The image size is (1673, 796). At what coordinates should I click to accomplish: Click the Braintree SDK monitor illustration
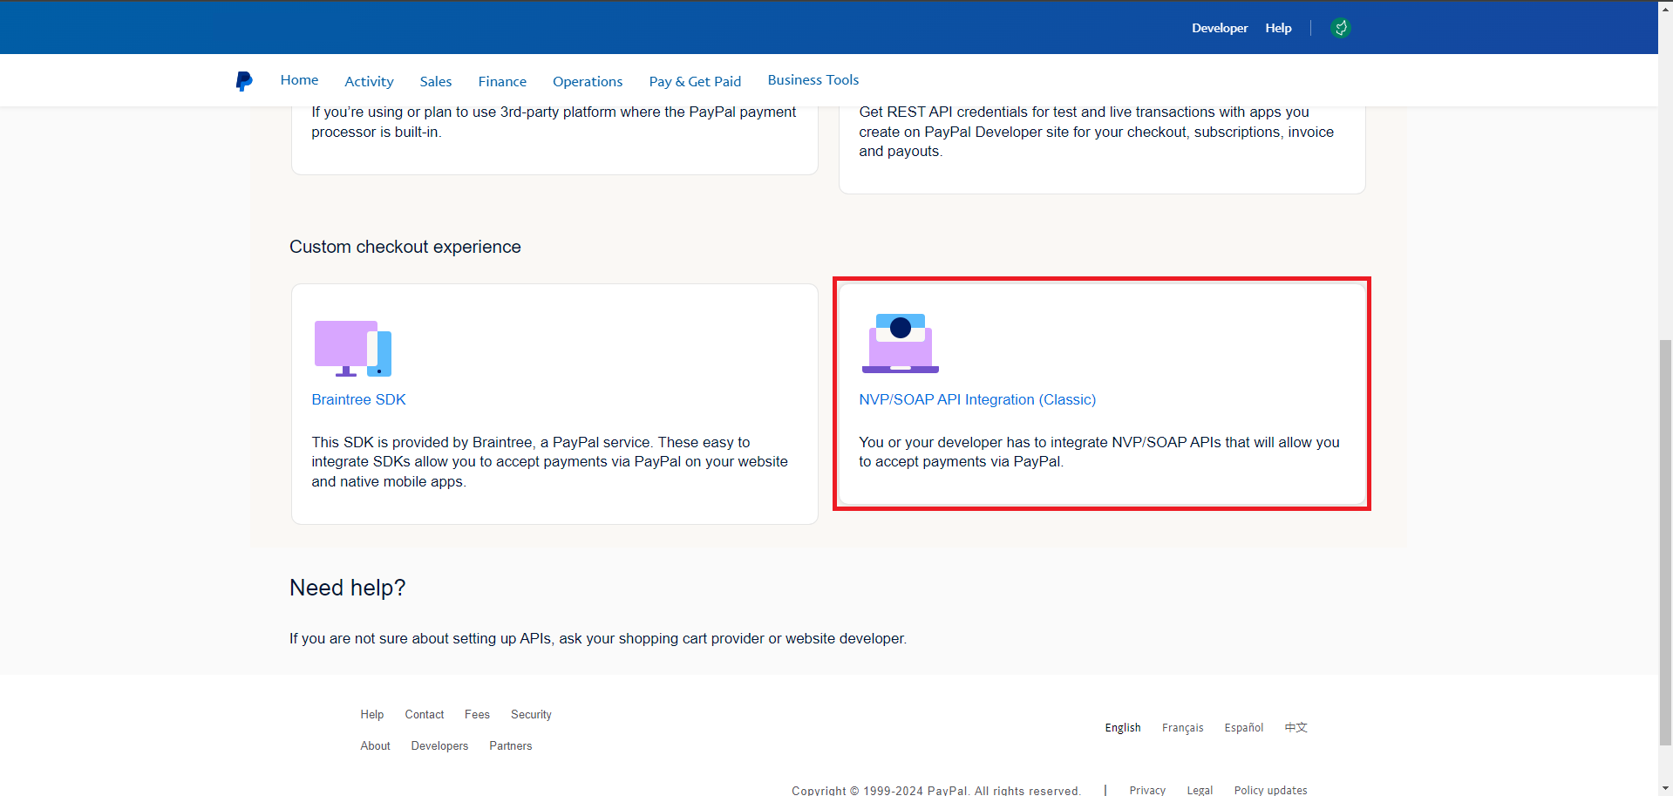(x=353, y=348)
